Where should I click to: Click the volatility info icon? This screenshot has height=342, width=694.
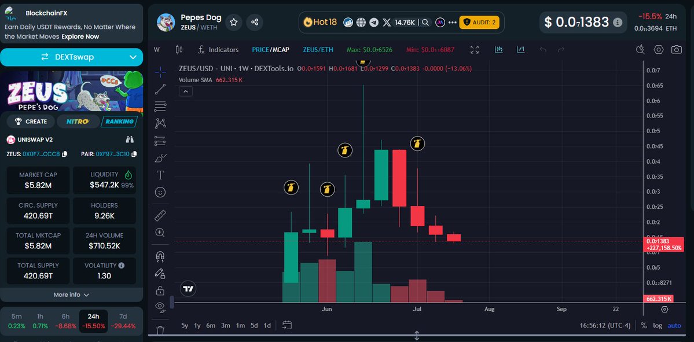(x=122, y=266)
